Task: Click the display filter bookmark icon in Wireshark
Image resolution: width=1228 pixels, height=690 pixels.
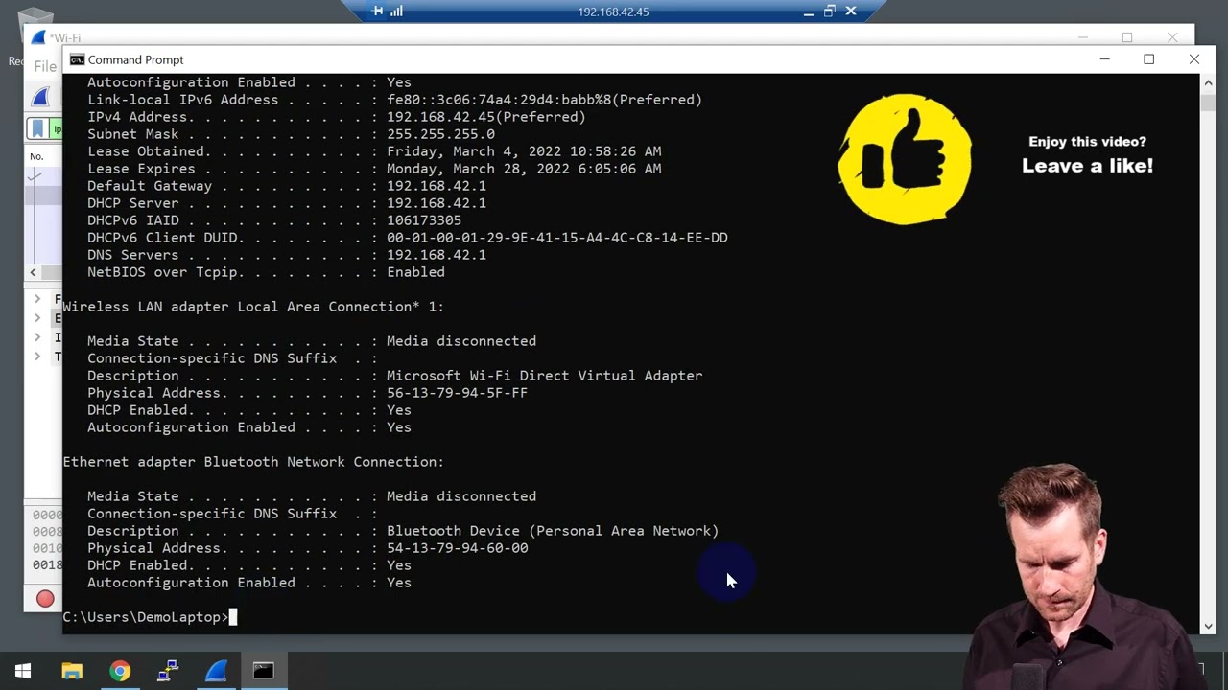Action: pyautogui.click(x=36, y=128)
